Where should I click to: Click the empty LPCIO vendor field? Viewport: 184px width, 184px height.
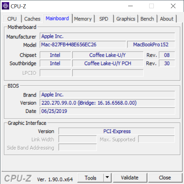[55, 73]
